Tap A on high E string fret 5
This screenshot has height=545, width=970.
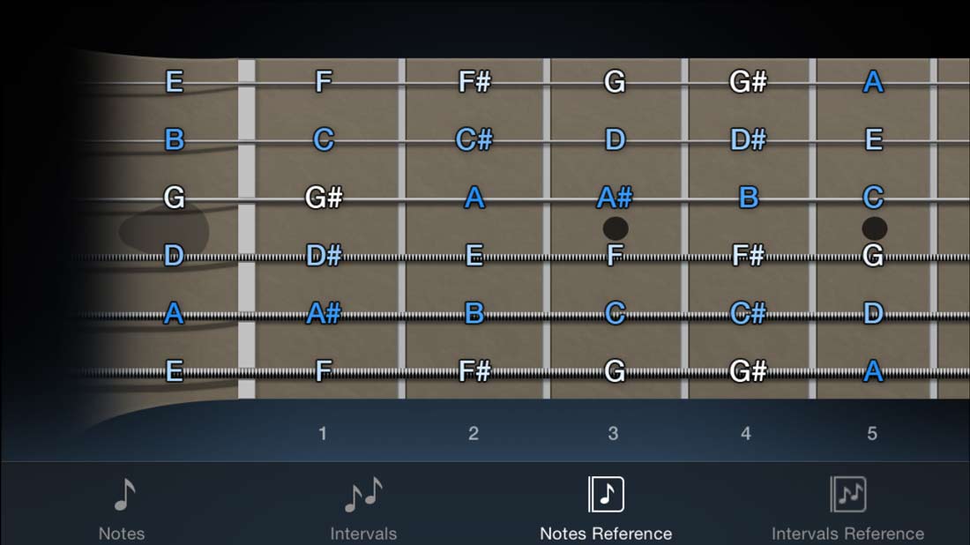874,82
